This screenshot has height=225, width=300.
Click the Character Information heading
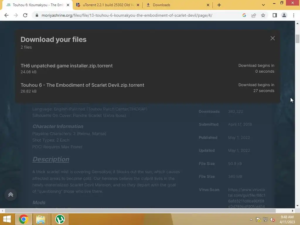[58, 126]
